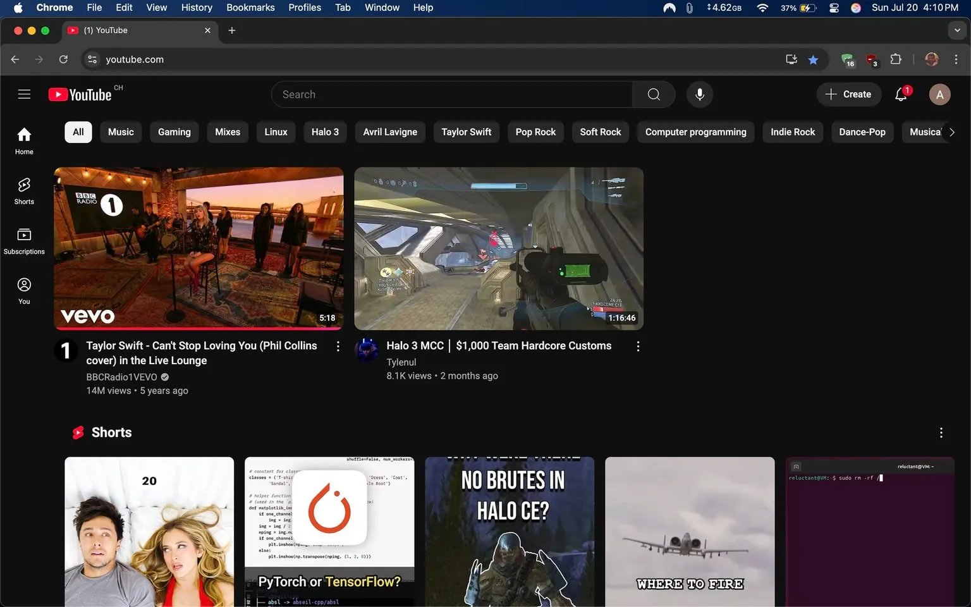The width and height of the screenshot is (971, 607).
Task: Select the Halo 3 filter chip
Action: (x=325, y=132)
